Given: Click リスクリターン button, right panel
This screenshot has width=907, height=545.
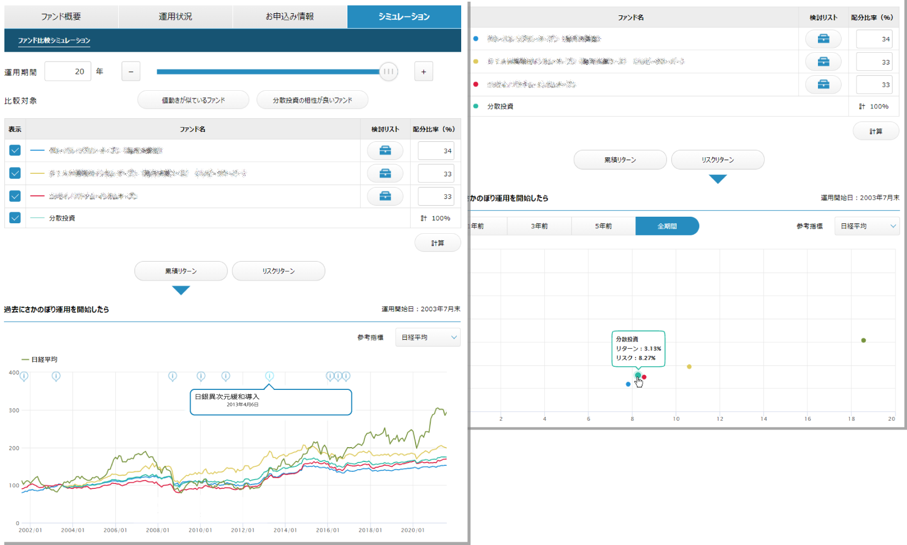Looking at the screenshot, I should [718, 160].
